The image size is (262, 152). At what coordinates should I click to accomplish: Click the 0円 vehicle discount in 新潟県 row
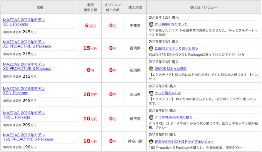[x=91, y=70]
